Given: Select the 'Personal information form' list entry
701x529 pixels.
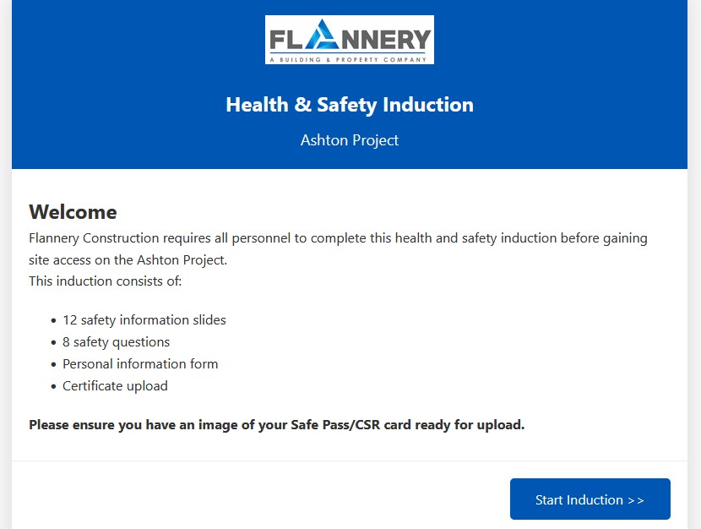Looking at the screenshot, I should 140,363.
